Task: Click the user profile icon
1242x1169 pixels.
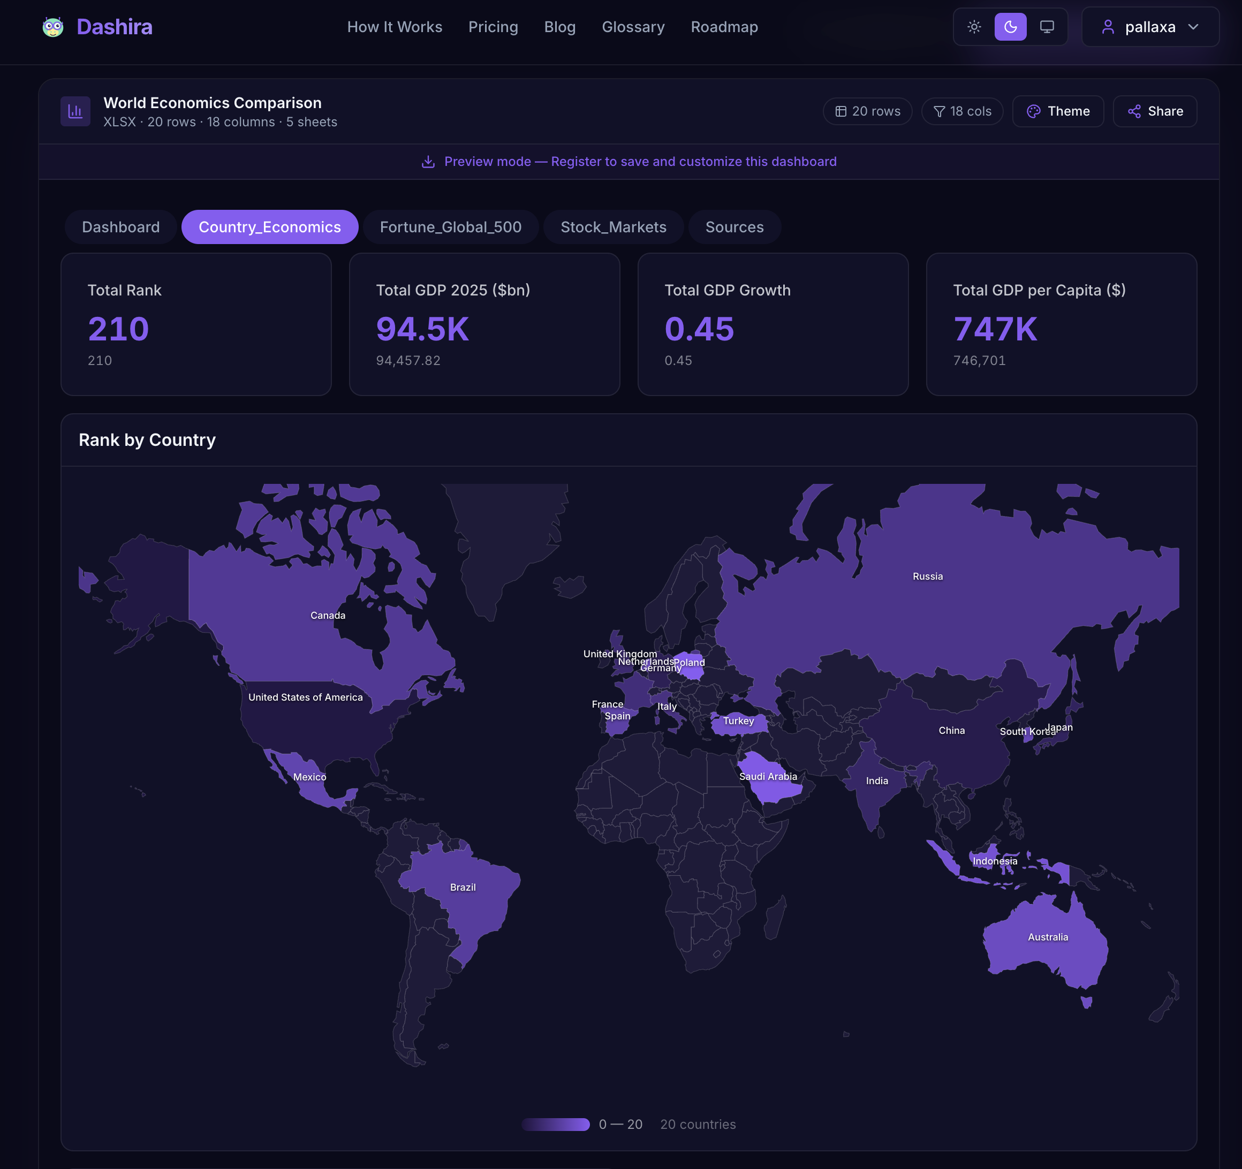Action: (1108, 27)
